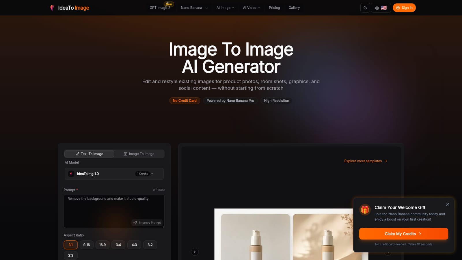Select the 16:9 aspect ratio
The width and height of the screenshot is (462, 260).
103,245
